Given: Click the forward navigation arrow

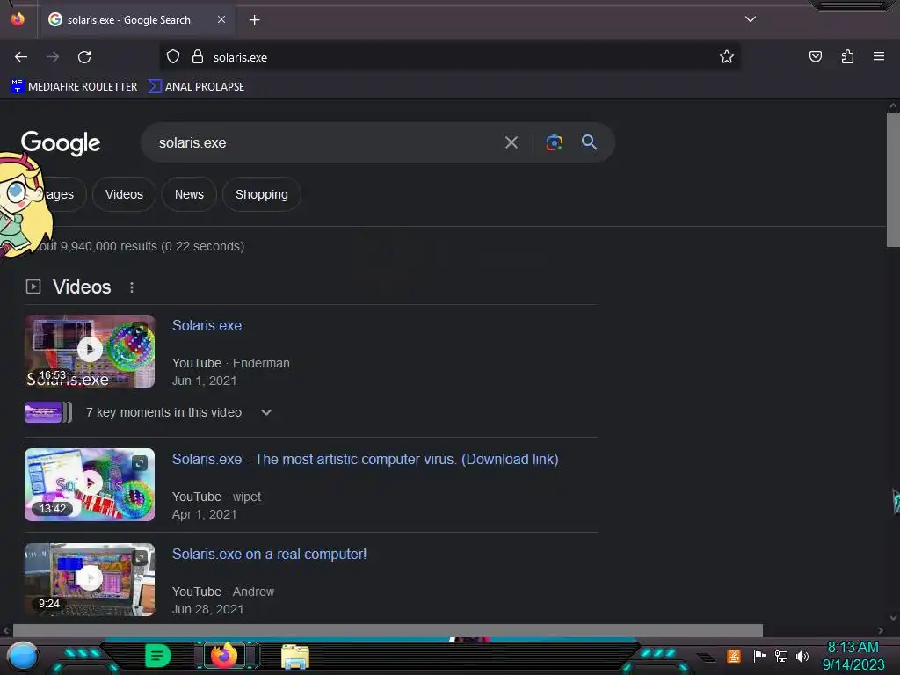Looking at the screenshot, I should [53, 57].
